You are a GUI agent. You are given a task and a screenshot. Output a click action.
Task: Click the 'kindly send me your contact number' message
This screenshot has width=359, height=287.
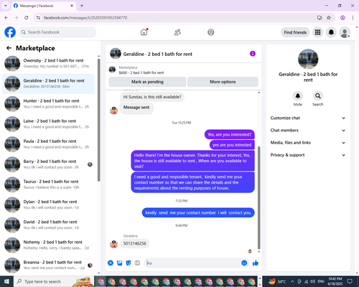(198, 212)
